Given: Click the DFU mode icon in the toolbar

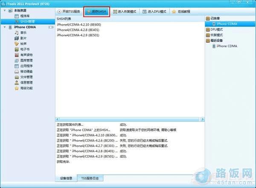Looking at the screenshot, I should [144, 12].
